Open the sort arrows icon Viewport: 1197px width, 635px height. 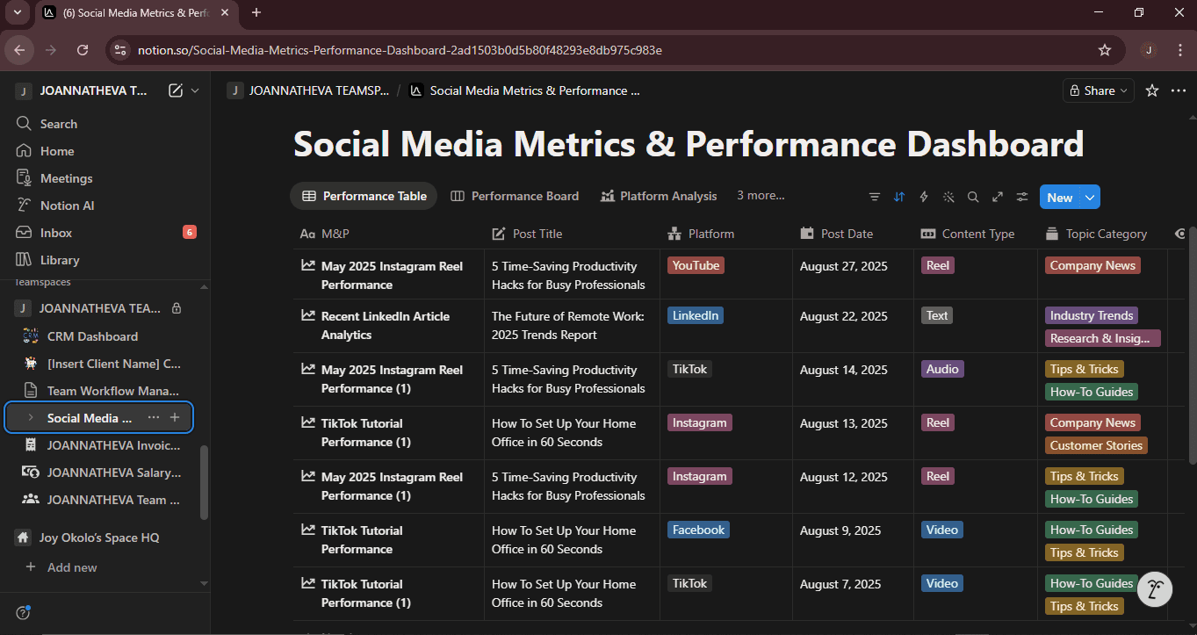pyautogui.click(x=898, y=197)
